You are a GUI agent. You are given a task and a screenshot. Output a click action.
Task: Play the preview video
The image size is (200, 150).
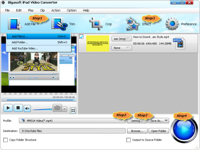click(x=8, y=108)
